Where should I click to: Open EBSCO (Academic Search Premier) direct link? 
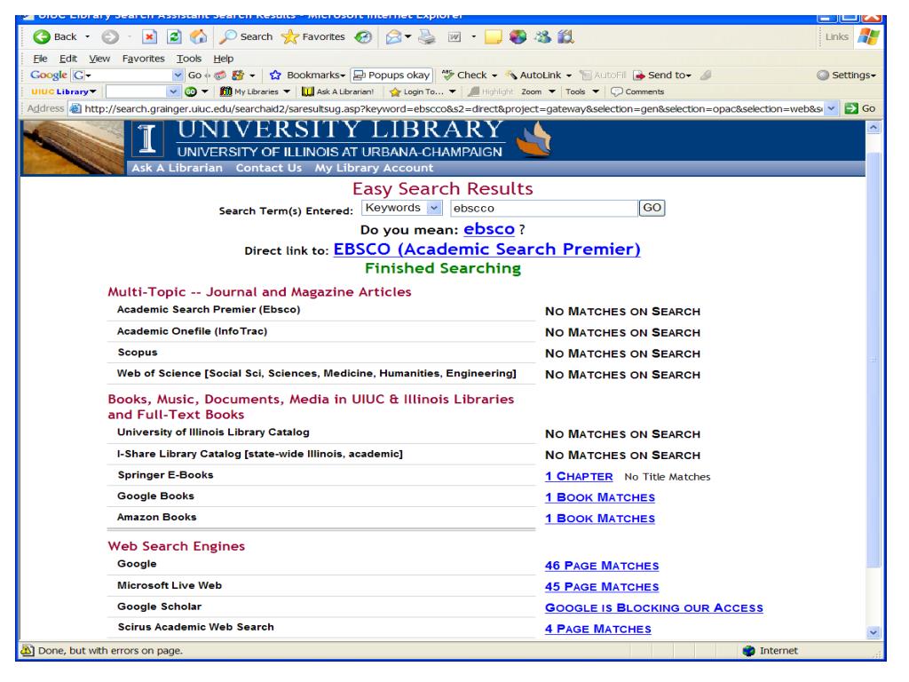click(487, 250)
